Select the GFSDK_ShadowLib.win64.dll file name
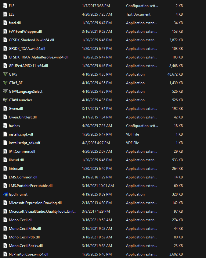Image resolution: width=206 pixels, height=258 pixels. coord(31,40)
